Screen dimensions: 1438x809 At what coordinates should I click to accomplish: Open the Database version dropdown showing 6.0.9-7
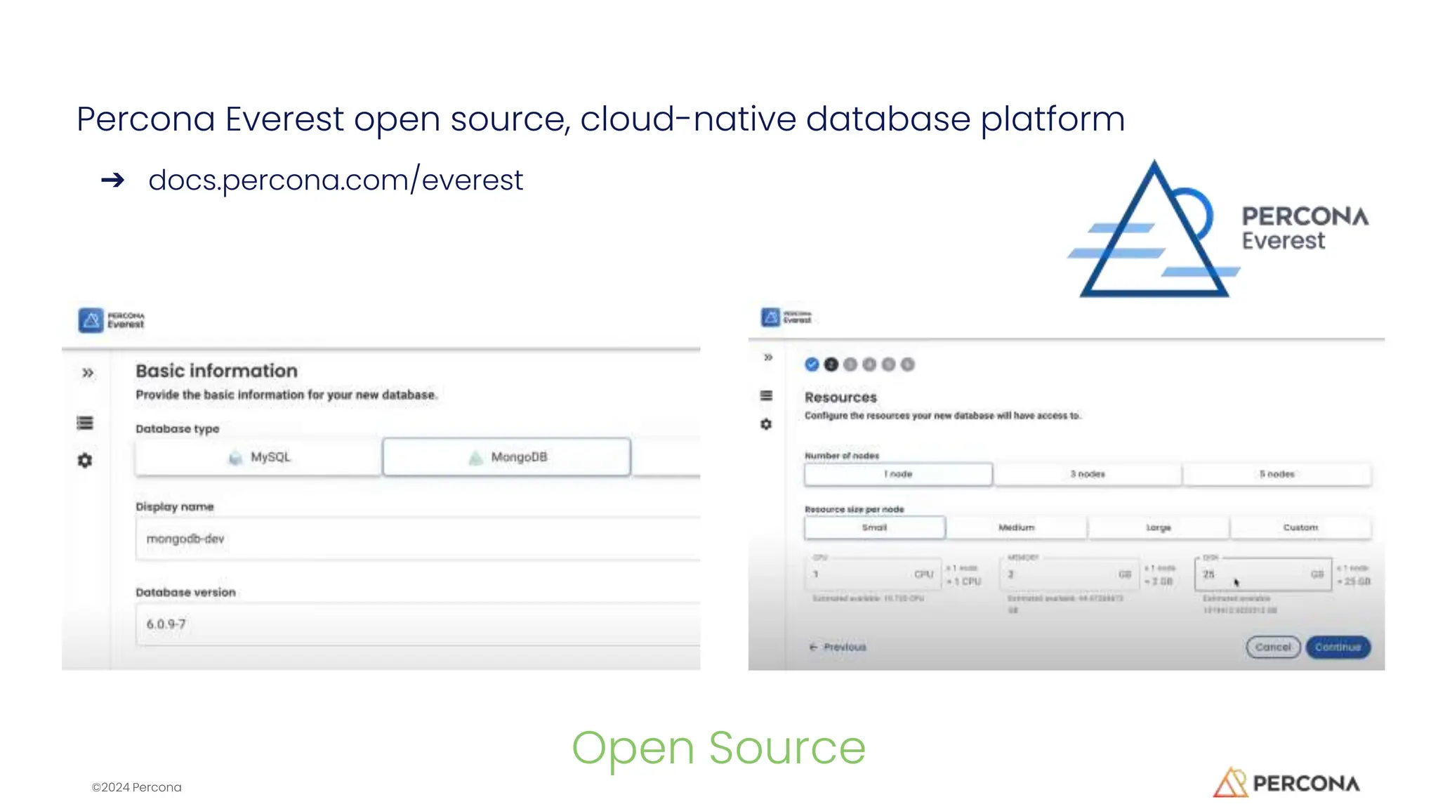(418, 624)
